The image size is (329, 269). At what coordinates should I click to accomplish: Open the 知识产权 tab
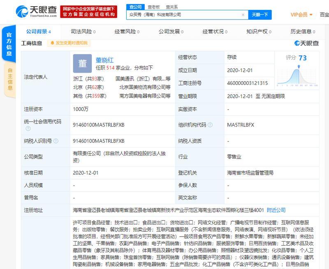coord(259,32)
